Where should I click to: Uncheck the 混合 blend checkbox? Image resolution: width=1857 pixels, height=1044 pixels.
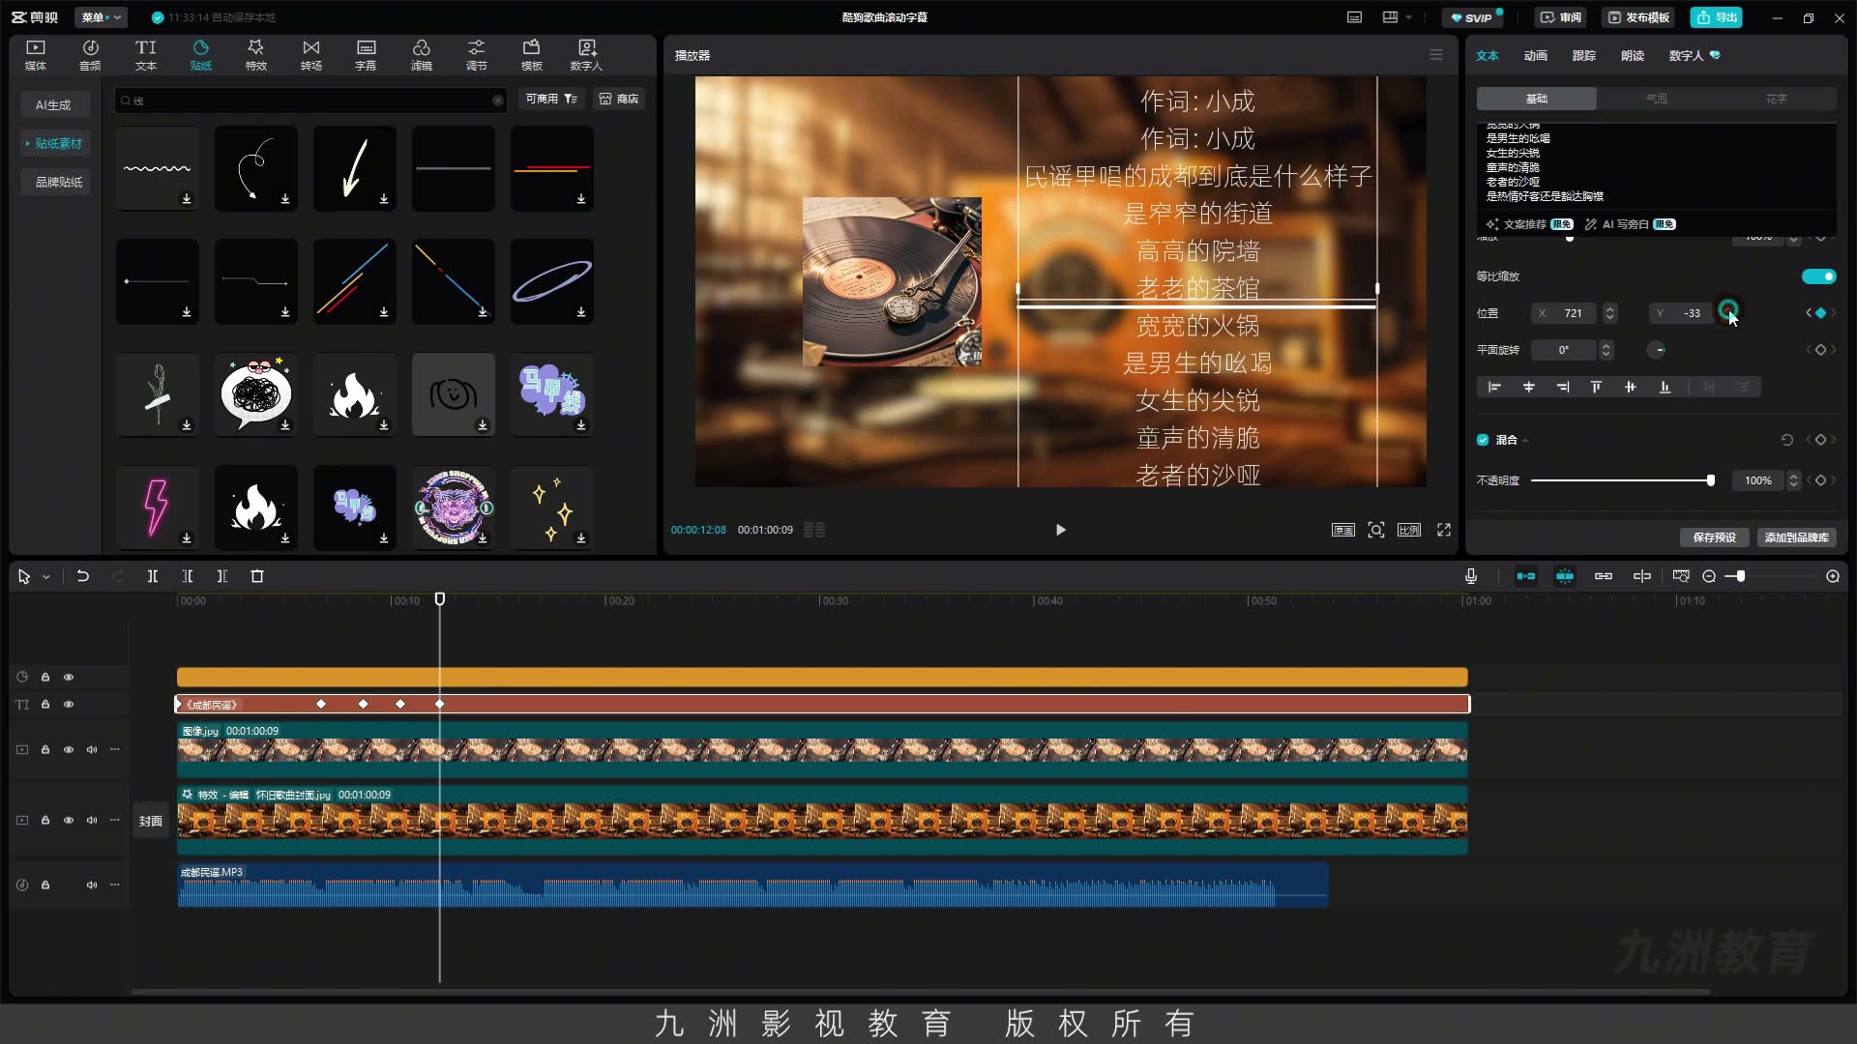point(1483,440)
